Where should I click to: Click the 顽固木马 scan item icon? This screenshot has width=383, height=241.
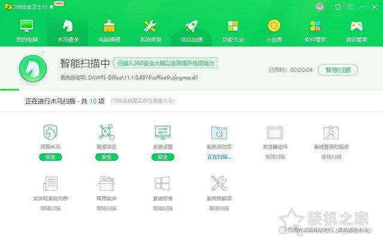(x=50, y=133)
